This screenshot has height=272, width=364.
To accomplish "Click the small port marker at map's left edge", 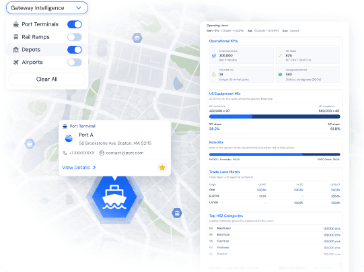I will click(x=30, y=144).
